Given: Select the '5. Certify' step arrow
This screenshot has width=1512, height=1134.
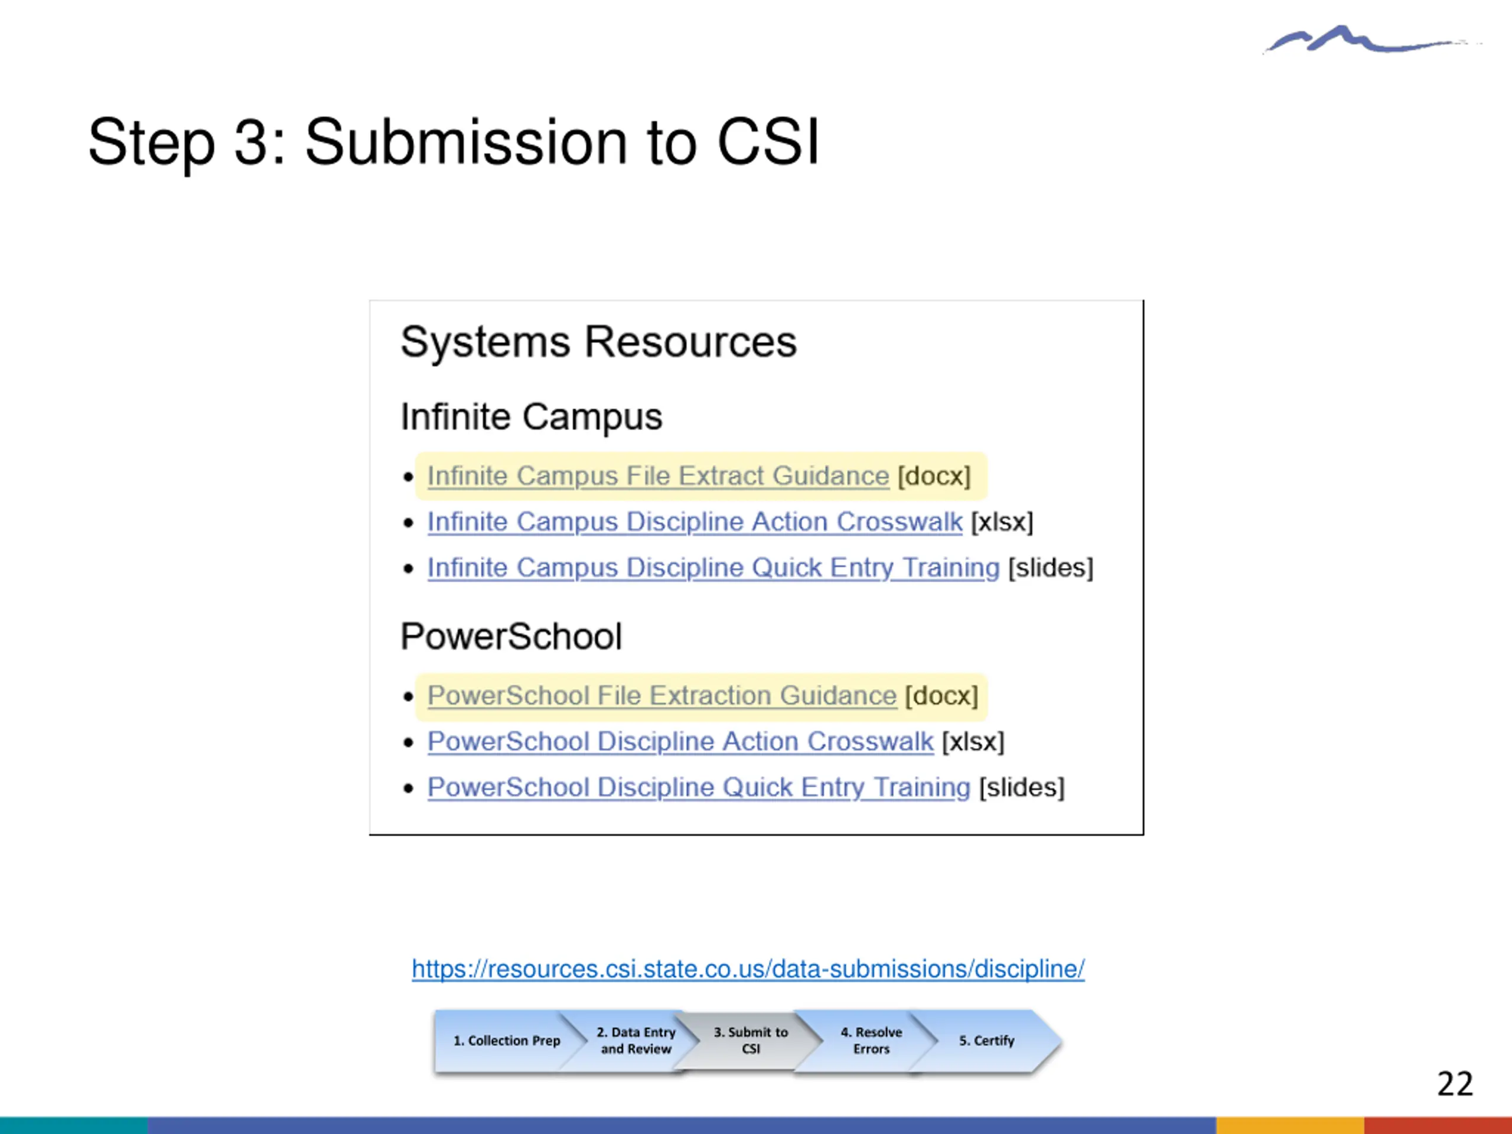Looking at the screenshot, I should [986, 1040].
